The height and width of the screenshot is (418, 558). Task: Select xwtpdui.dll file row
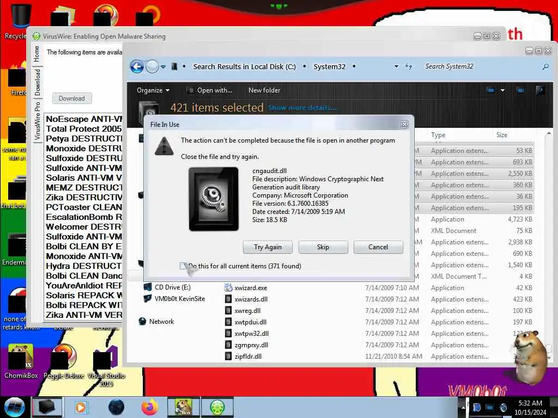pyautogui.click(x=379, y=322)
